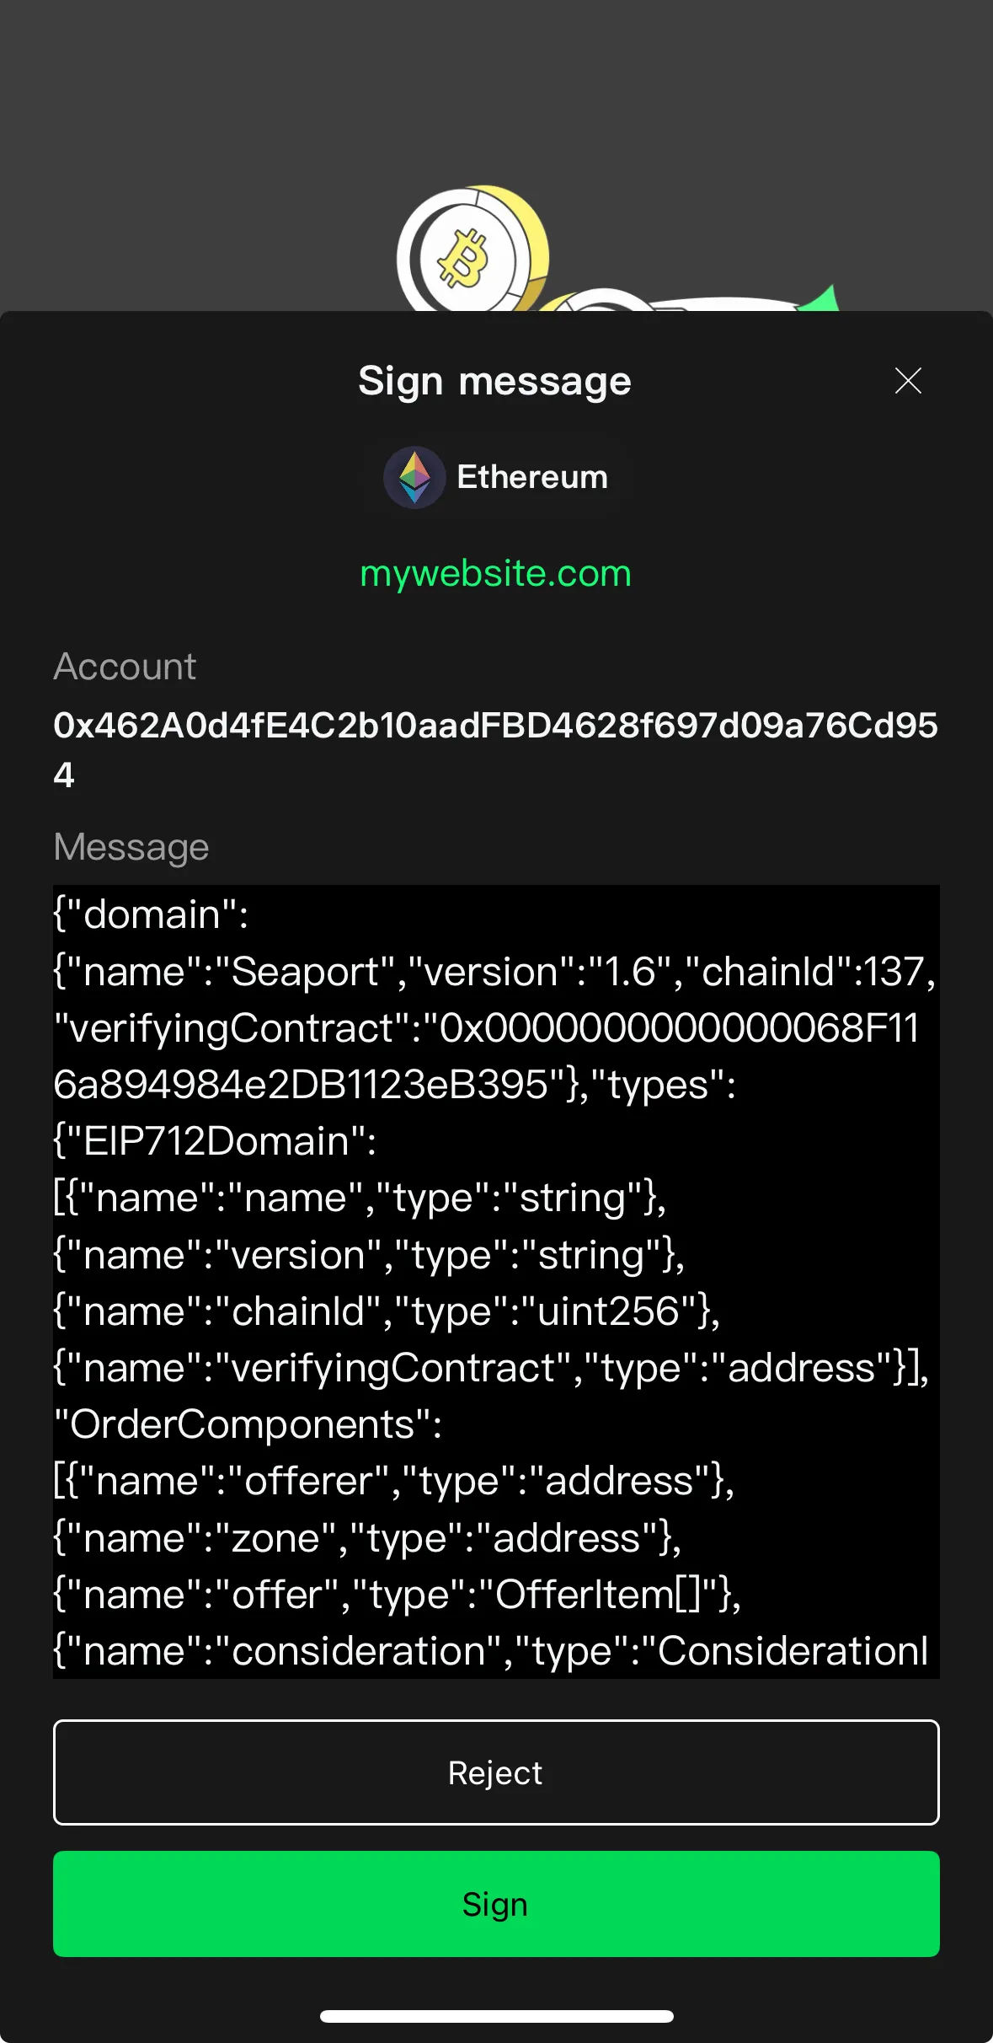The height and width of the screenshot is (2043, 993).
Task: Tap the Sign message title
Action: click(x=494, y=380)
